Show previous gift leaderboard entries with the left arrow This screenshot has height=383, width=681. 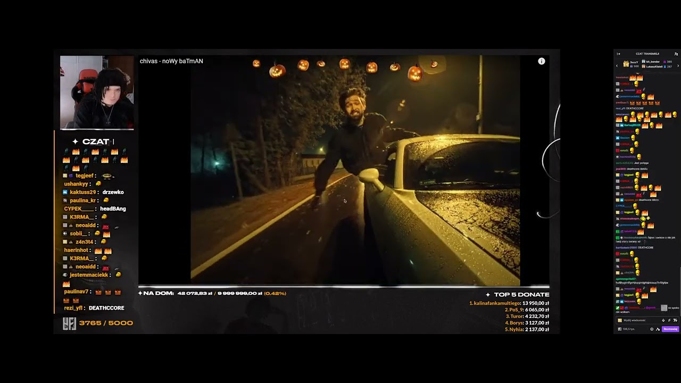click(617, 65)
